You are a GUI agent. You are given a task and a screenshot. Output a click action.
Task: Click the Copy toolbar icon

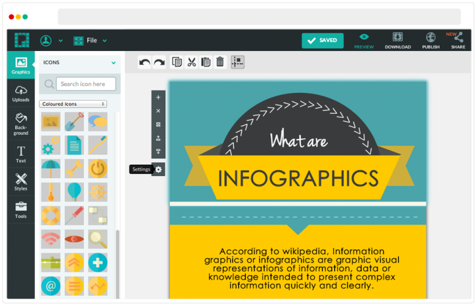click(x=177, y=62)
